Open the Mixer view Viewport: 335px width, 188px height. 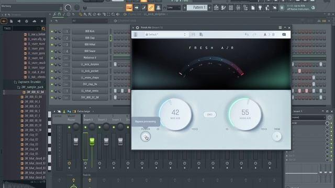(x=238, y=8)
